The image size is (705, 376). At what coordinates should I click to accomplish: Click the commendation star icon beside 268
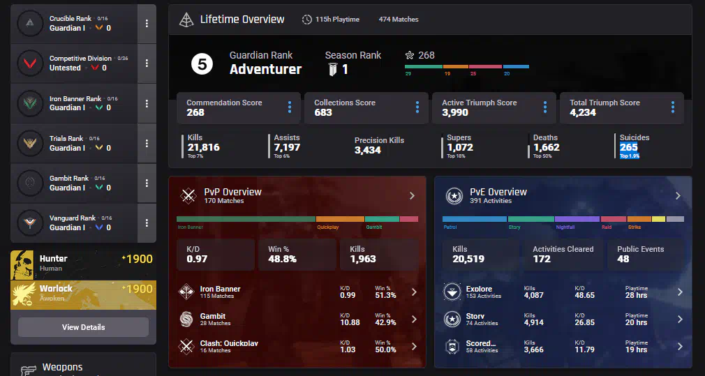[410, 55]
